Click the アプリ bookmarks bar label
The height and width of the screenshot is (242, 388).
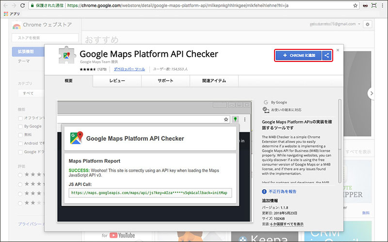tap(15, 14)
